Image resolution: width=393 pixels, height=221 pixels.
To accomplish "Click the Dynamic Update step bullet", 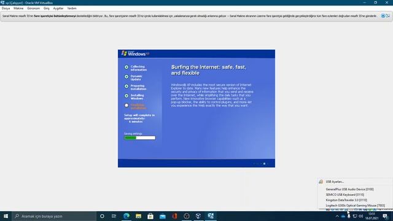I will [x=126, y=77].
